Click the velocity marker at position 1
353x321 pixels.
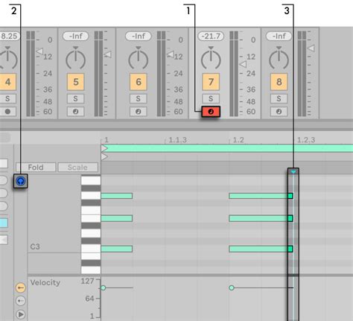coord(104,288)
